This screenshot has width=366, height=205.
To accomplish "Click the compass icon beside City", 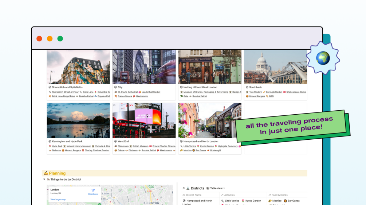I will 115,87.
